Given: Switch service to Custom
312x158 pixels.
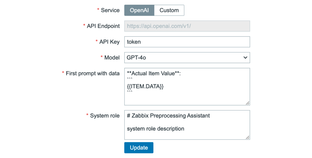Looking at the screenshot, I should click(x=169, y=10).
